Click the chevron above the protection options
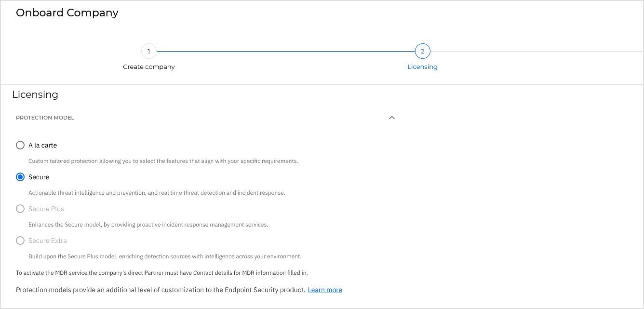The width and height of the screenshot is (644, 309). coord(391,117)
